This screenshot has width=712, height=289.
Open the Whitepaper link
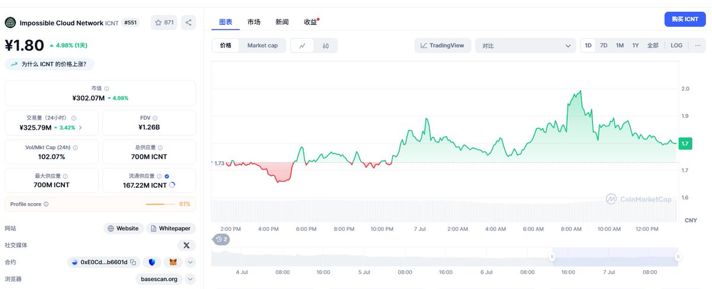(x=171, y=228)
